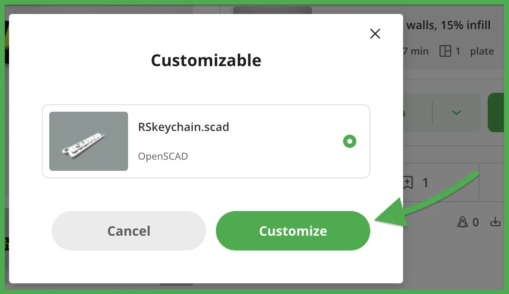509x294 pixels.
Task: Click the RSkeychain.scad file name
Action: click(x=183, y=127)
